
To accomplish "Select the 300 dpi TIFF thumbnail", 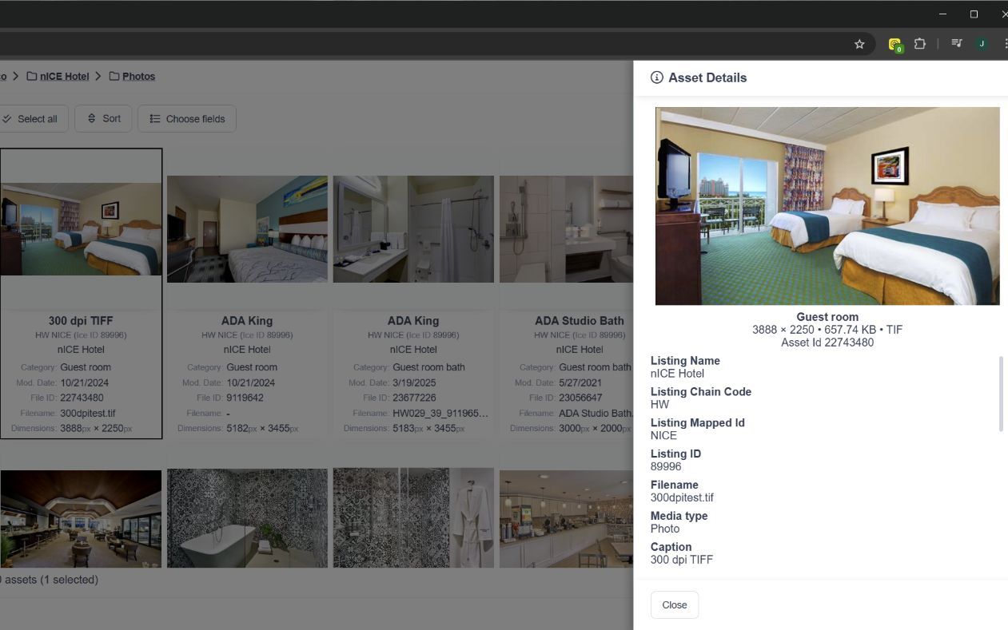I will (81, 229).
